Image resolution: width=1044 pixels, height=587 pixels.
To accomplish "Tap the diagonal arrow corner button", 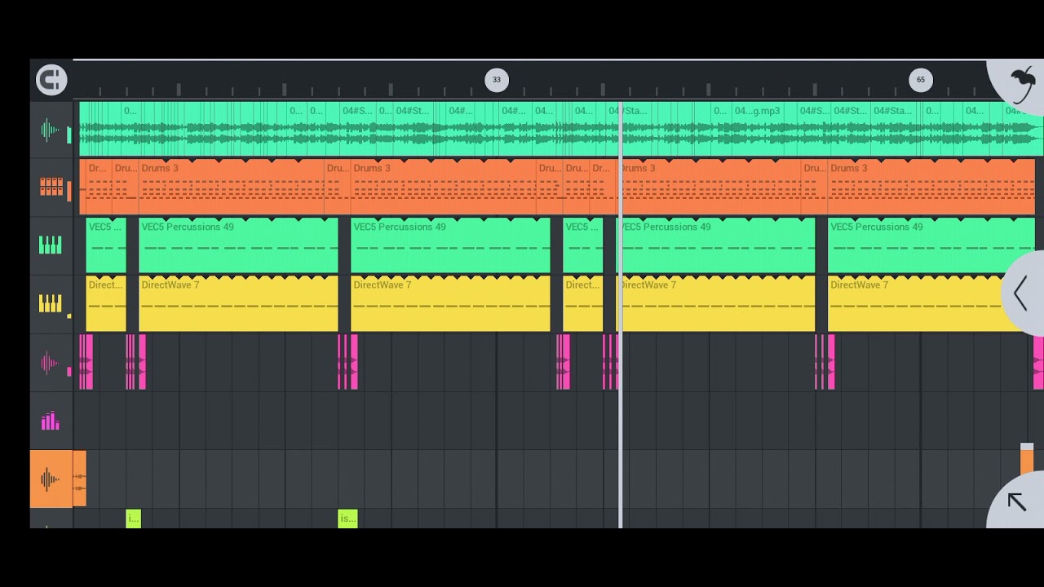I will 1016,502.
